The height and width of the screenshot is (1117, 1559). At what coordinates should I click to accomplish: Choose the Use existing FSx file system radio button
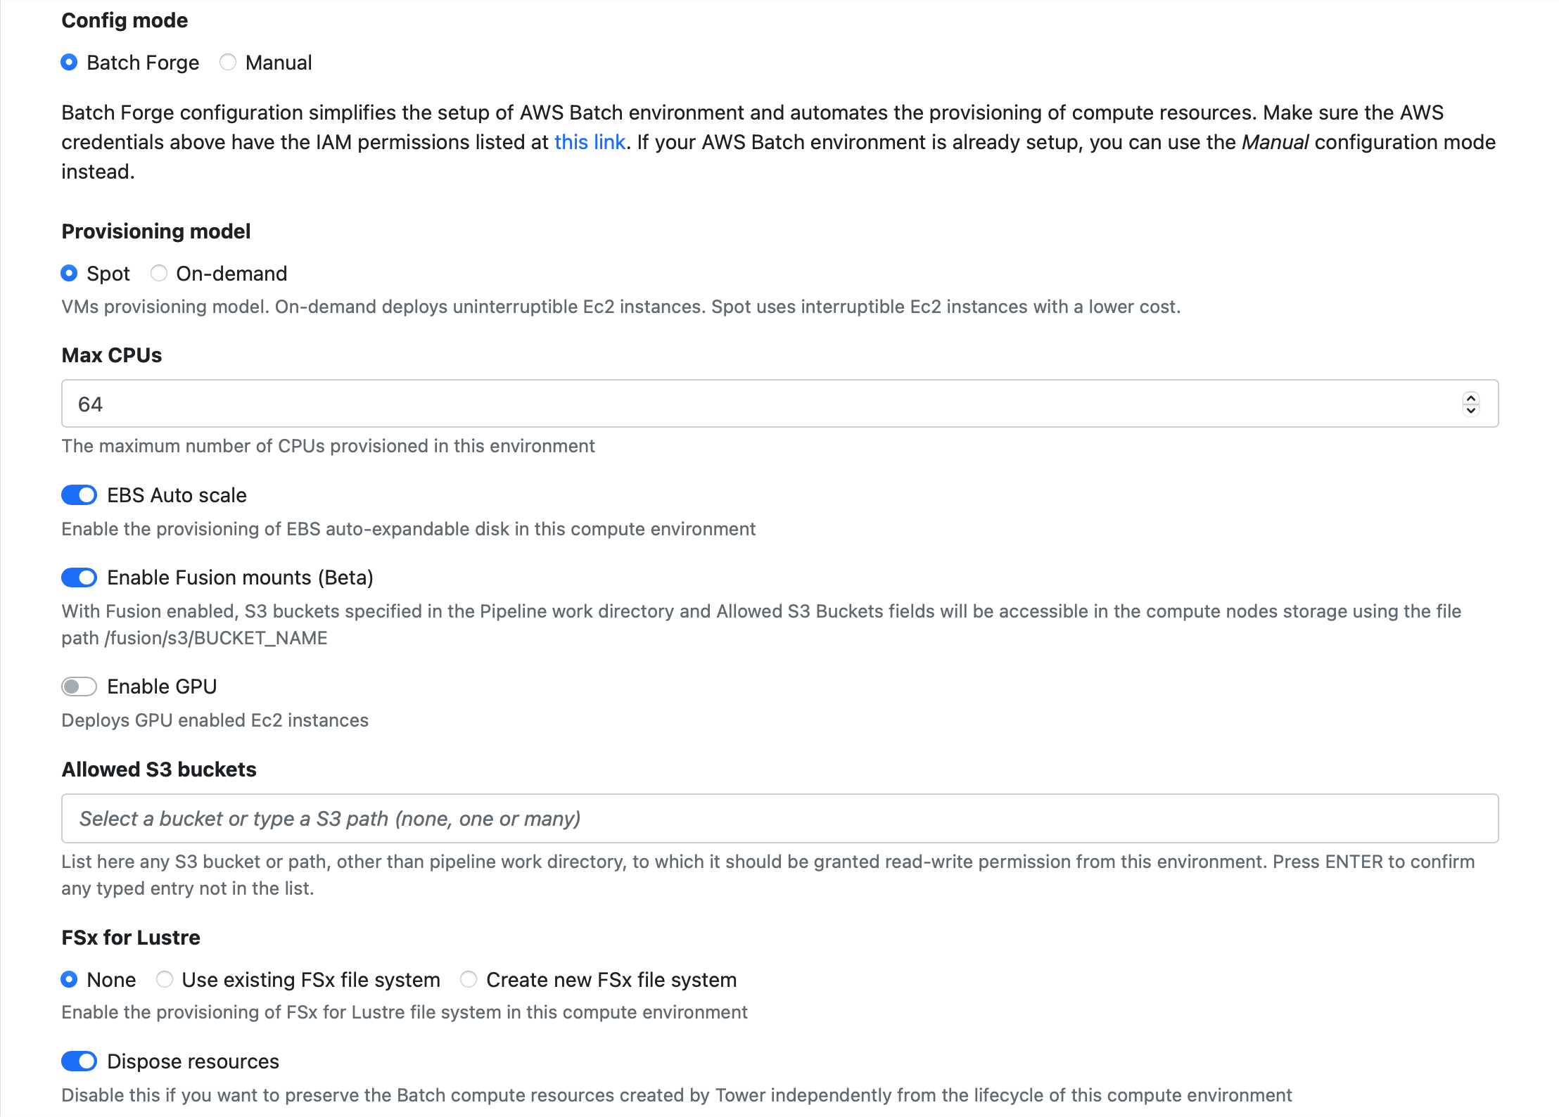pos(165,979)
